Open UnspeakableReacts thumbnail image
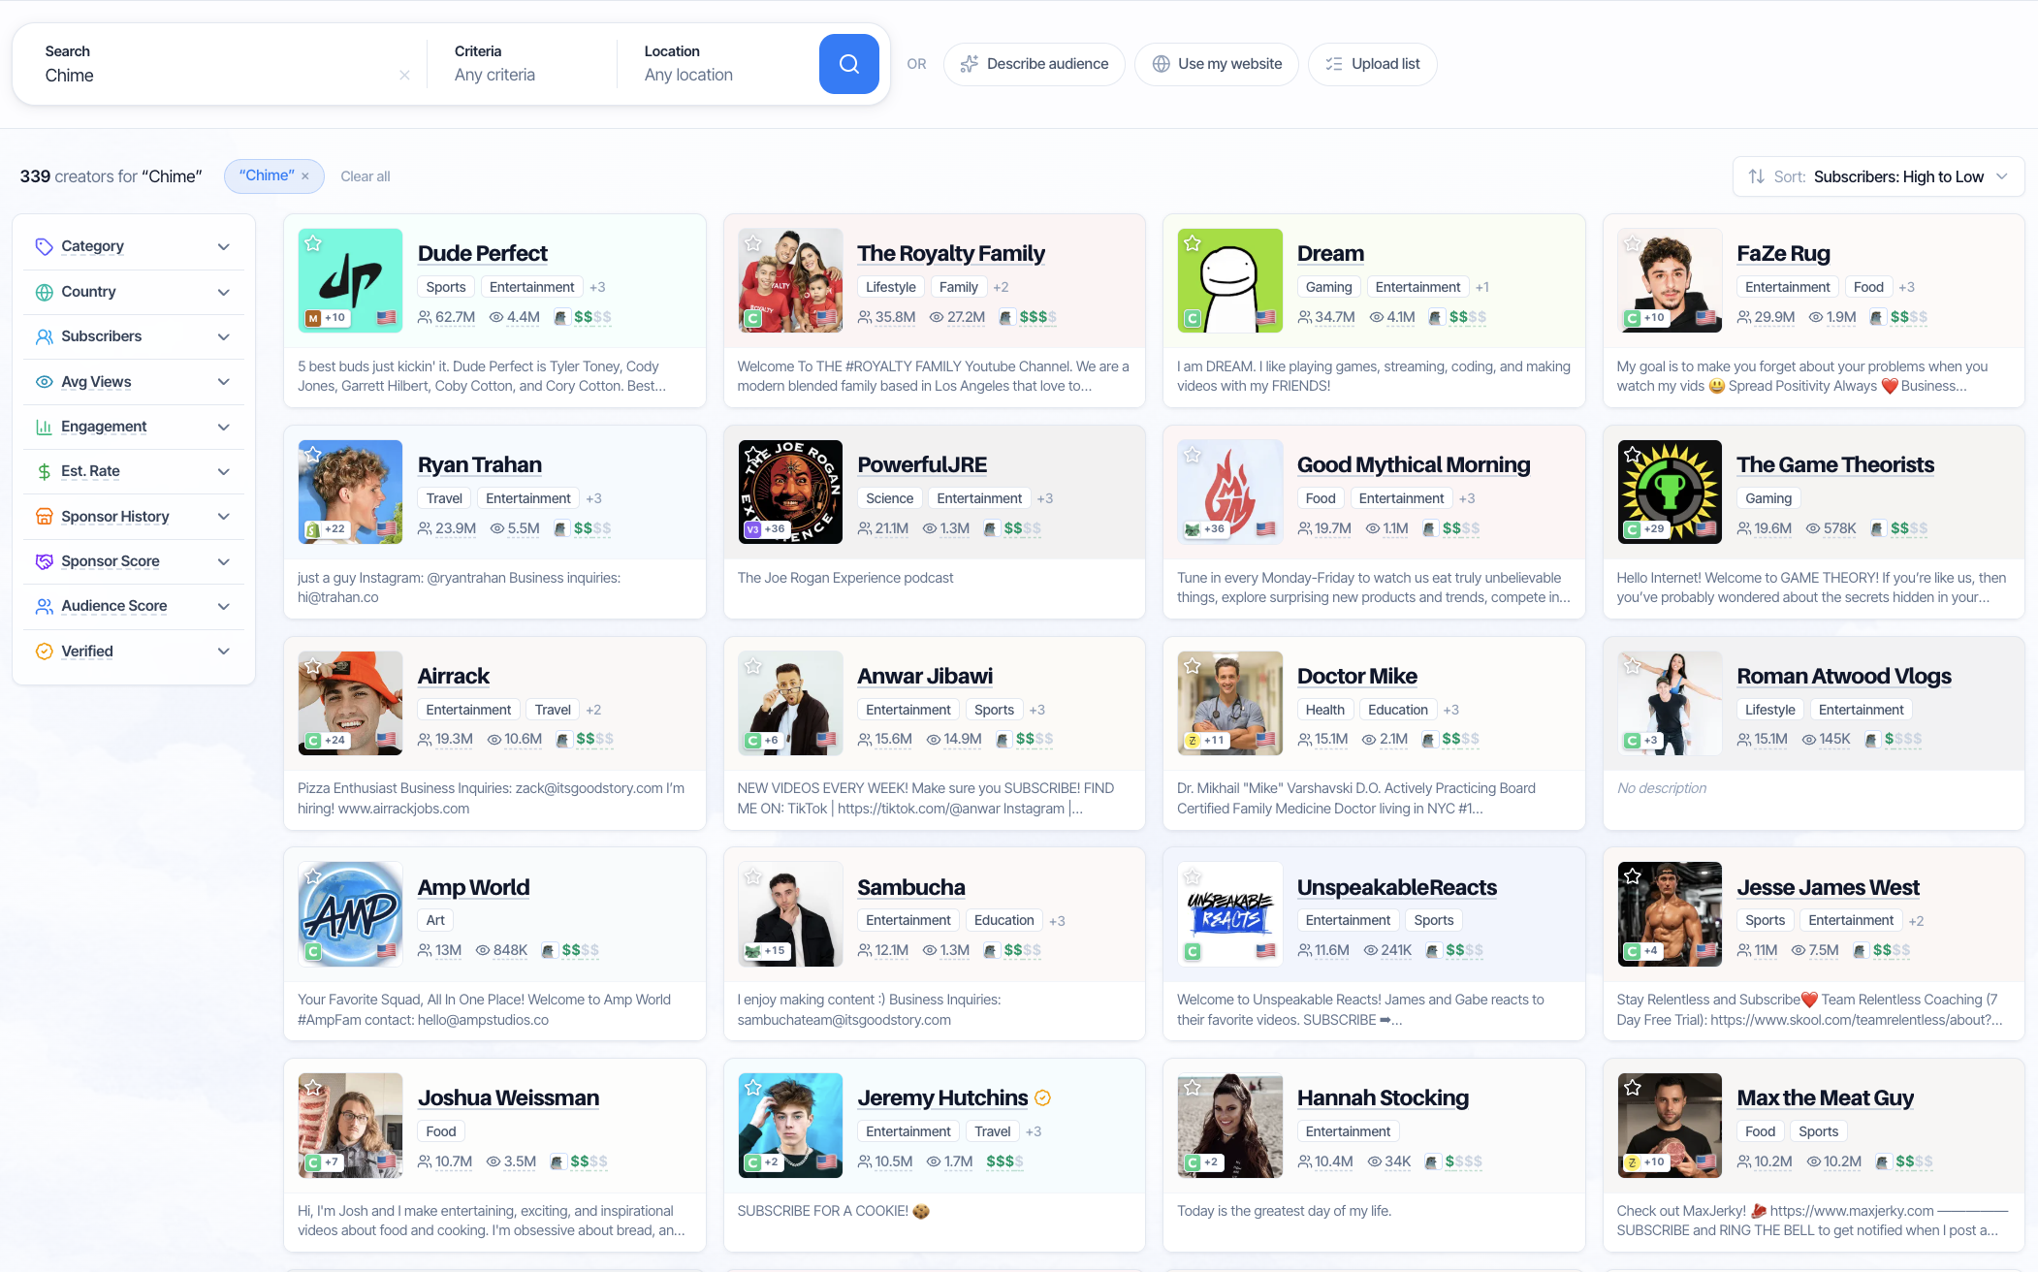Screen dimensions: 2038x1272 point(1229,914)
